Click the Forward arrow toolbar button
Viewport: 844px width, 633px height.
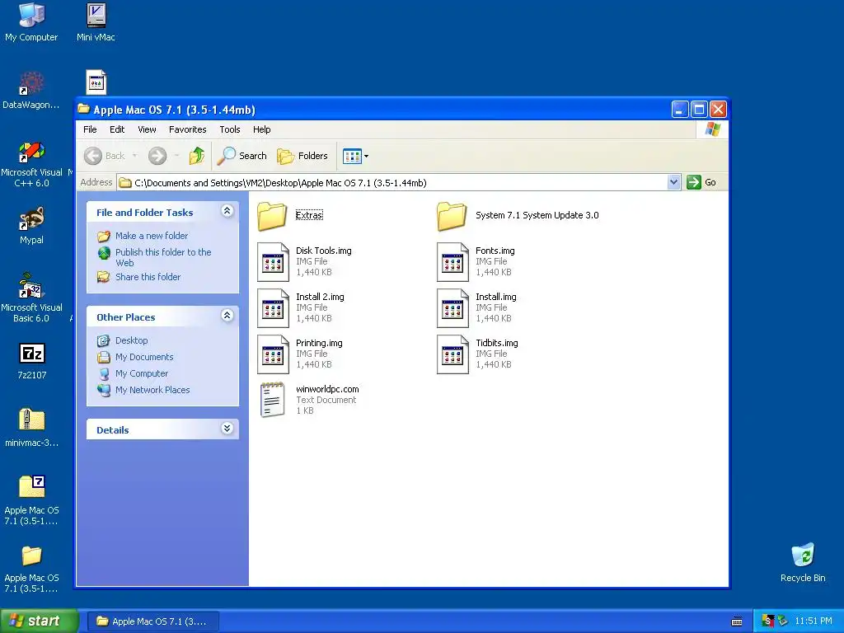click(x=157, y=156)
